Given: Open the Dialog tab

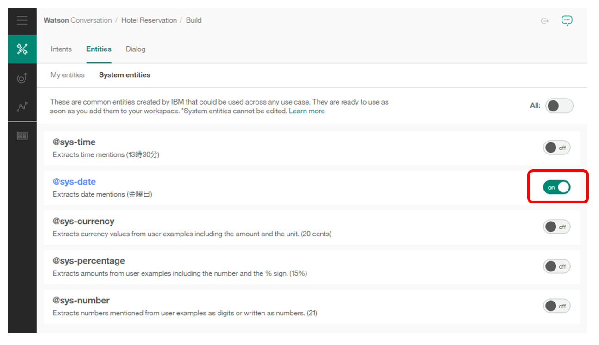Looking at the screenshot, I should point(136,49).
